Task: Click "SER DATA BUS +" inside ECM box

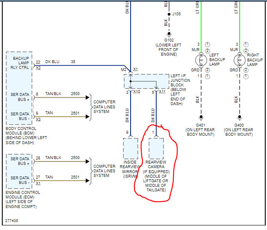Action: pos(20,161)
